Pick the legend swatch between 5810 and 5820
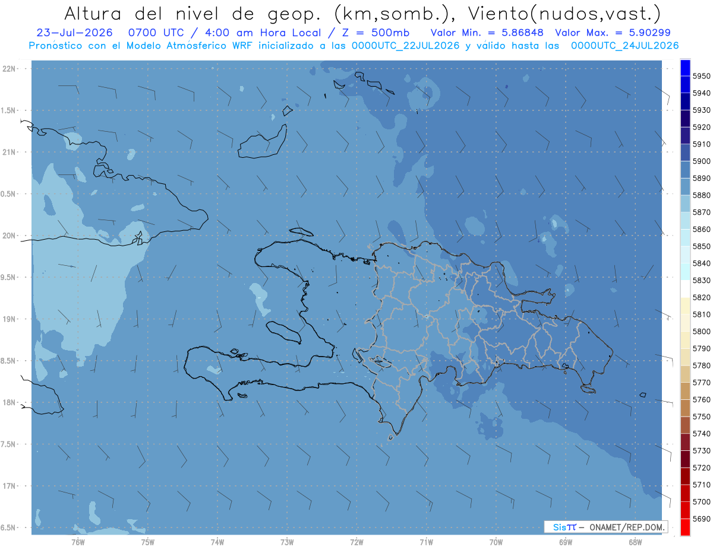This screenshot has height=550, width=713. [x=685, y=306]
